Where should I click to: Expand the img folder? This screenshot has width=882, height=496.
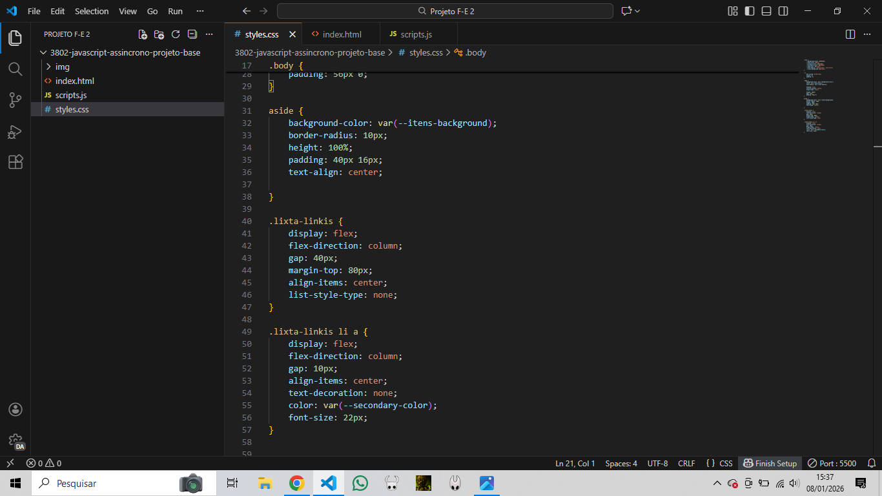point(62,67)
